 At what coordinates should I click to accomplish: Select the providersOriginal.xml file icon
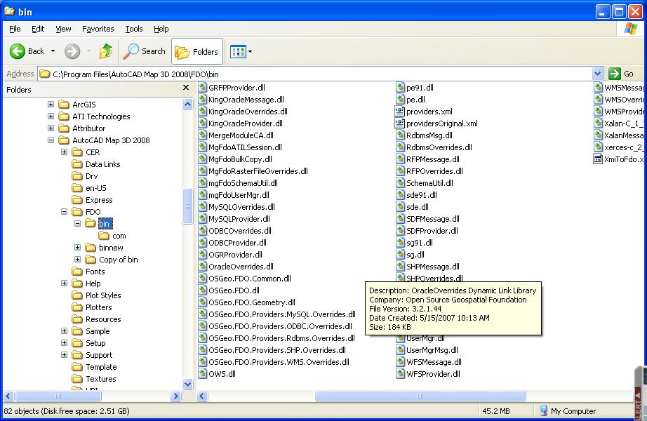pos(400,123)
